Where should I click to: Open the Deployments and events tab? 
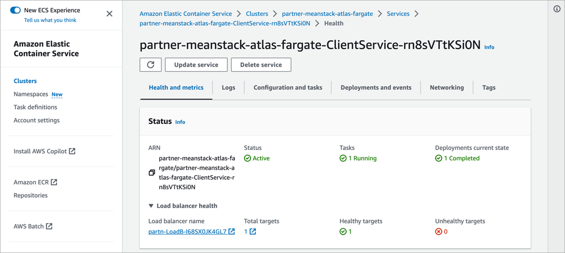376,88
